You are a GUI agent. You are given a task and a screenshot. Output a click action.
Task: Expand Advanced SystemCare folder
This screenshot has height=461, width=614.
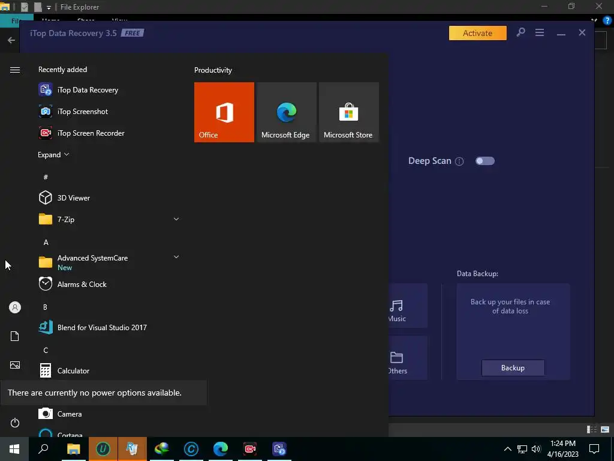[176, 257]
